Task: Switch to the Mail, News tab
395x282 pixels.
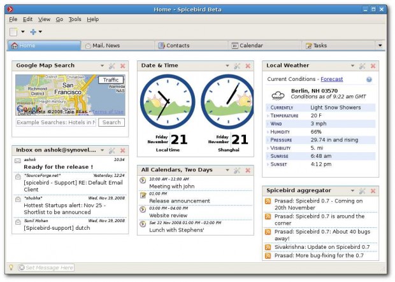Action: pos(118,46)
